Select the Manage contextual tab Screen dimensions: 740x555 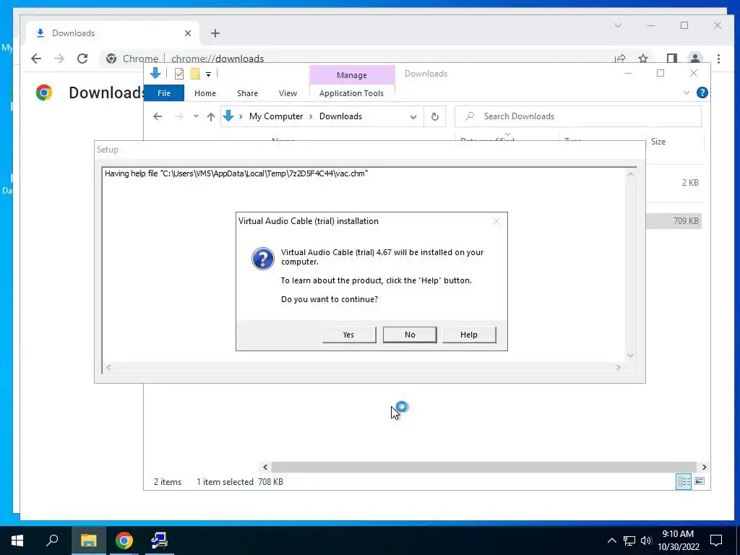[x=352, y=75]
